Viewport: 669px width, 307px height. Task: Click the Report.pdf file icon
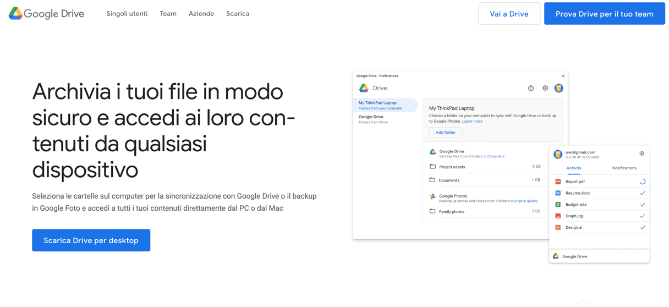coord(558,182)
